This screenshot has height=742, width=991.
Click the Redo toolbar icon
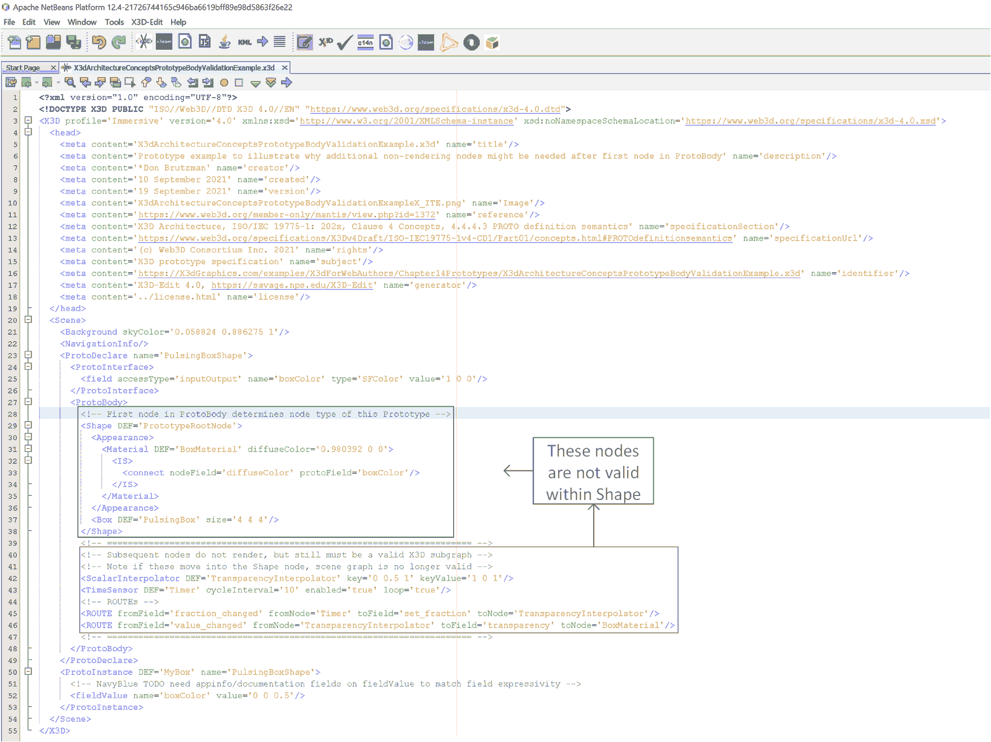point(119,43)
